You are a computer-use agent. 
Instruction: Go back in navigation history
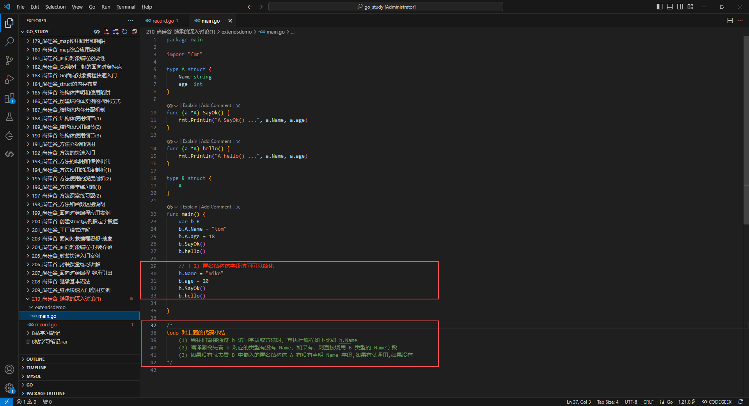[x=250, y=7]
